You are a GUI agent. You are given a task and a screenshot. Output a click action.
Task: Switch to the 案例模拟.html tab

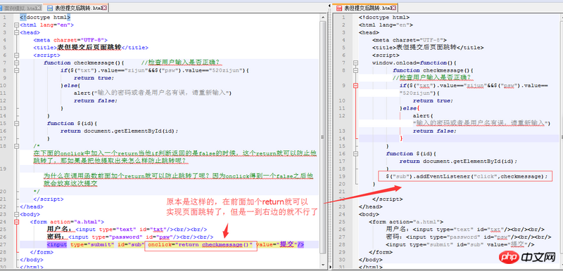(x=21, y=8)
